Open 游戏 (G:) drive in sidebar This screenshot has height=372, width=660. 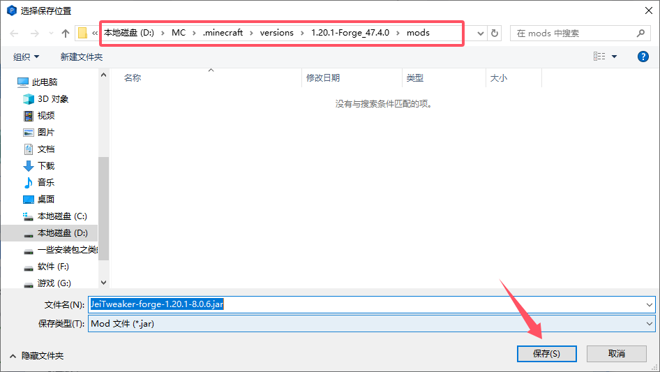54,283
